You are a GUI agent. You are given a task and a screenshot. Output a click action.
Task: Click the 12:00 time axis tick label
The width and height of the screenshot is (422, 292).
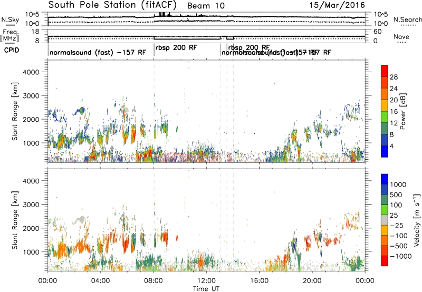coord(206,281)
